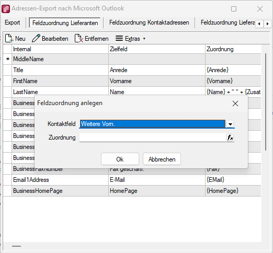Confirm the dialog with Ok
Screen dimensions: 273x253
click(x=120, y=159)
